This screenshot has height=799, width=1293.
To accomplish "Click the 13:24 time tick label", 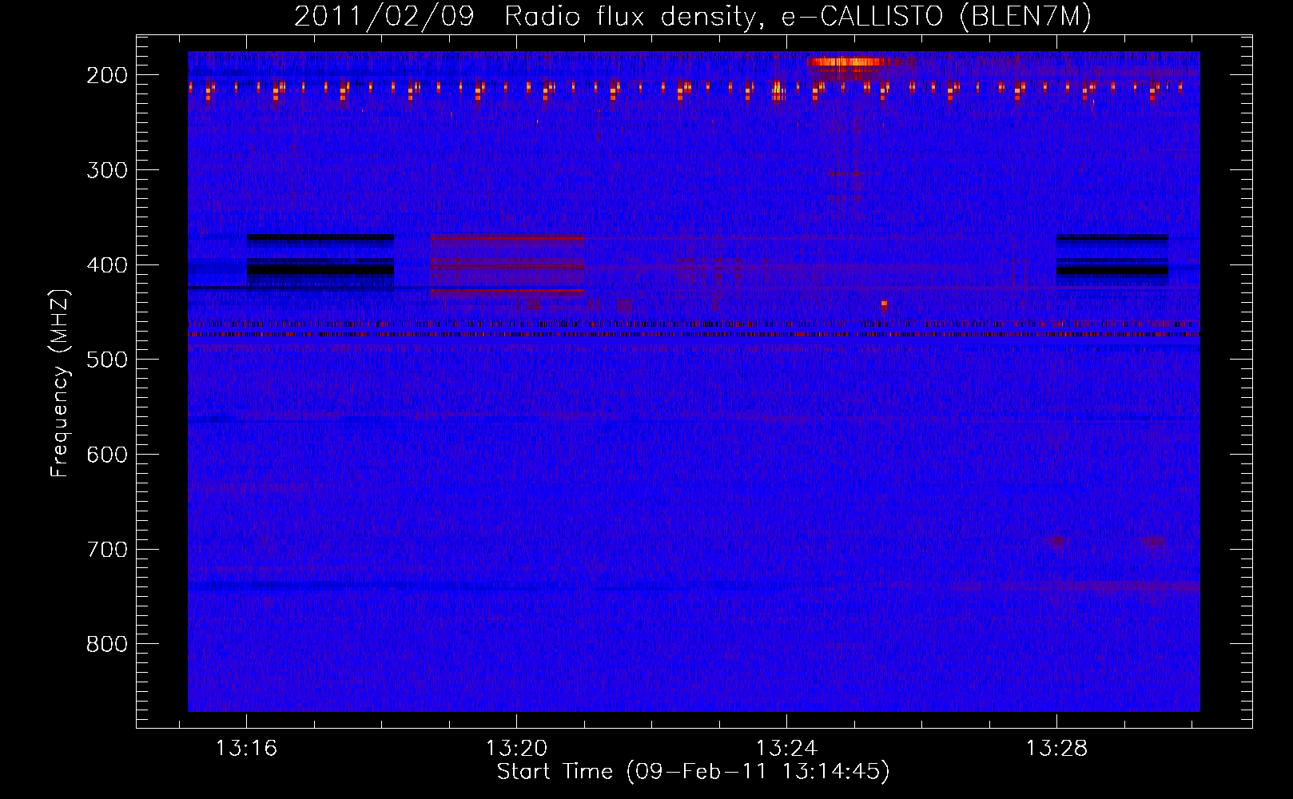I will [x=786, y=749].
